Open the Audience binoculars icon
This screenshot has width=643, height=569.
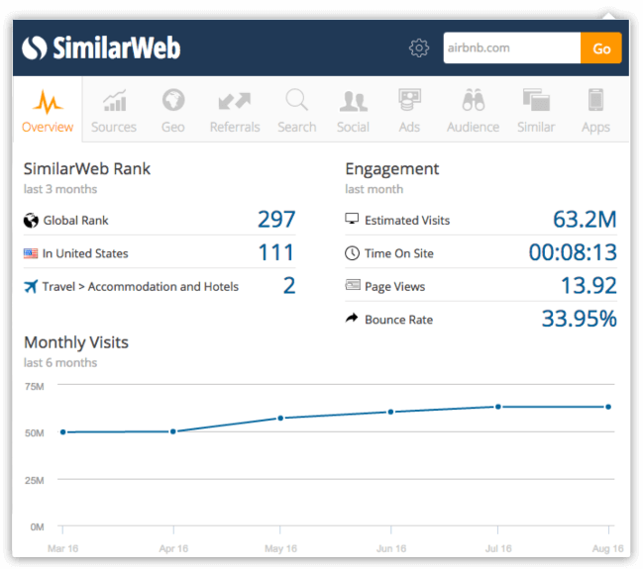[473, 101]
